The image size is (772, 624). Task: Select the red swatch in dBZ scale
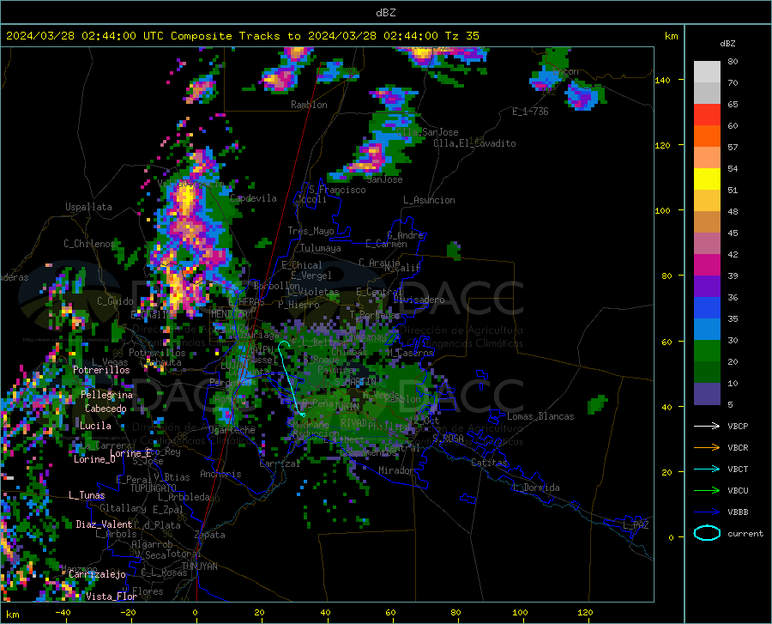707,115
